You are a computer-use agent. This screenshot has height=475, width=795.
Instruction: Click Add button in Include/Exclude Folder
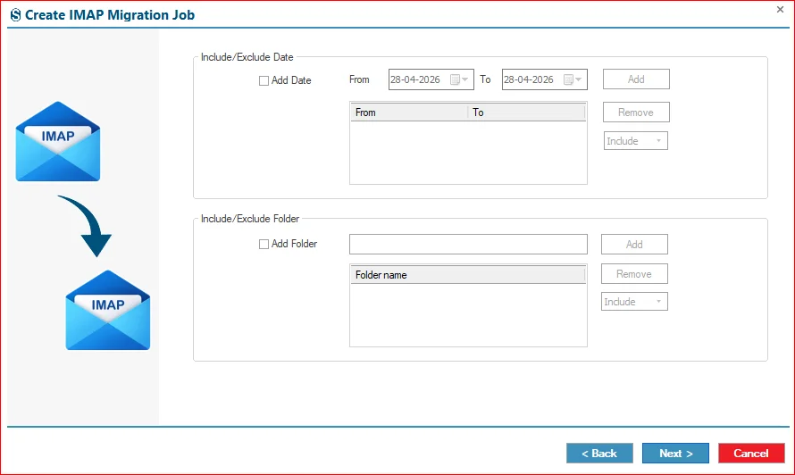(634, 245)
